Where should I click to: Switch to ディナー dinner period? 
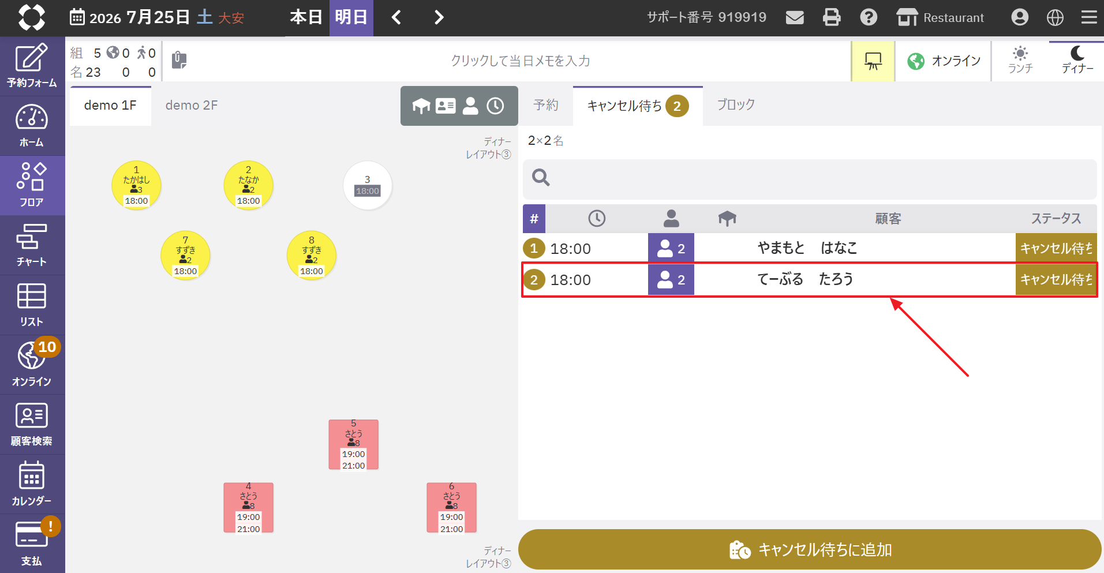(1077, 61)
